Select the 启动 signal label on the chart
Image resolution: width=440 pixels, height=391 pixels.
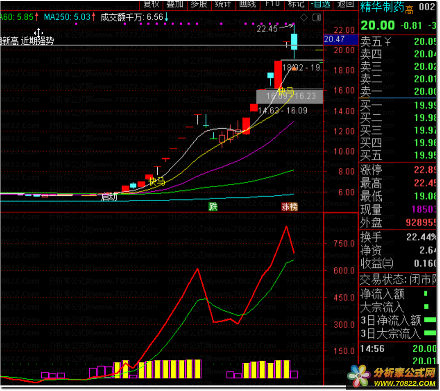[109, 197]
